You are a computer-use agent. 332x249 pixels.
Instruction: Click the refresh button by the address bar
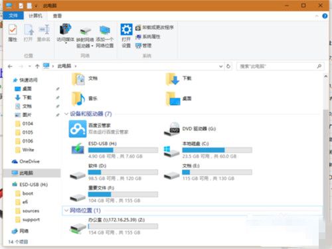(x=228, y=66)
